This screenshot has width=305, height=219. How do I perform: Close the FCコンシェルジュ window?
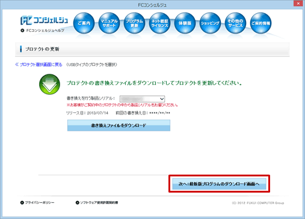pyautogui.click(x=298, y=4)
